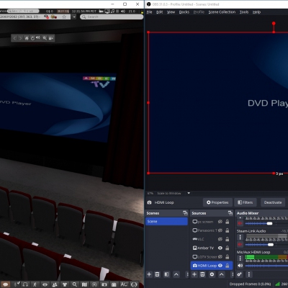Image resolution: width=288 pixels, height=288 pixels.
Task: Click the viewer top bar volume speaker
Action: point(123,11)
